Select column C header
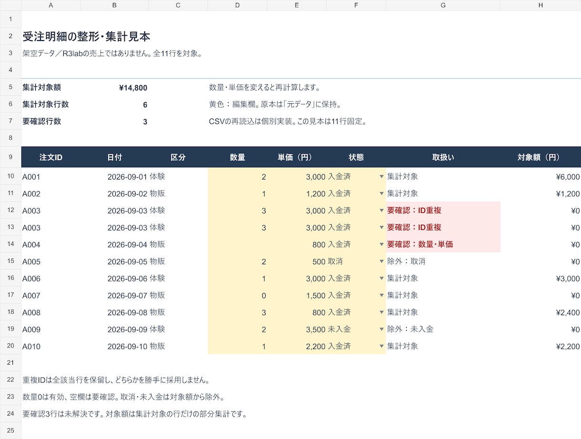Screen dimensions: 581x439 178,5
